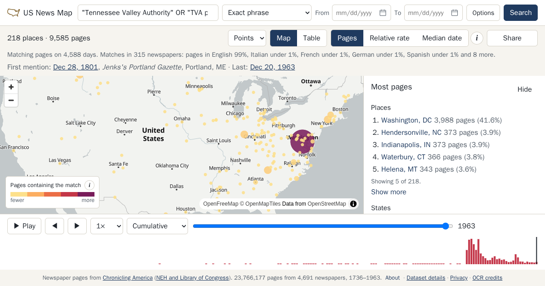This screenshot has width=545, height=286.
Task: Open first mention date Dec 28, 1801
Action: click(75, 67)
